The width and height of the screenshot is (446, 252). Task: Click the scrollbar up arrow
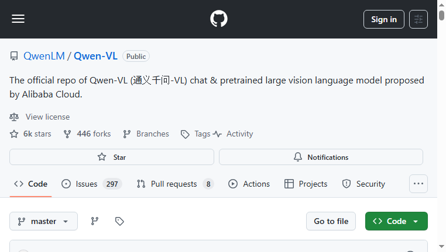[x=441, y=5]
